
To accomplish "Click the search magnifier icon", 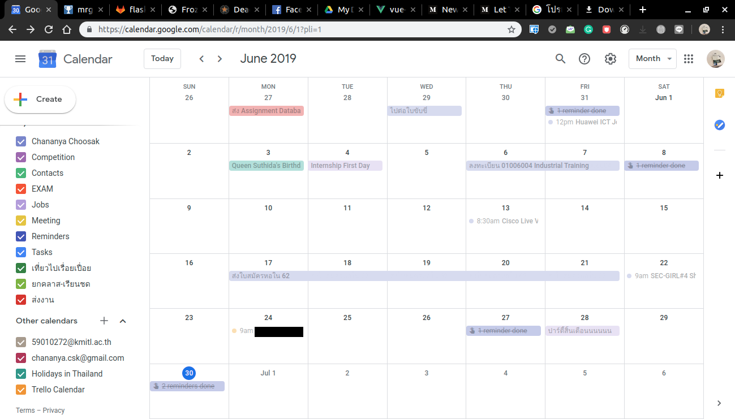I will tap(560, 59).
